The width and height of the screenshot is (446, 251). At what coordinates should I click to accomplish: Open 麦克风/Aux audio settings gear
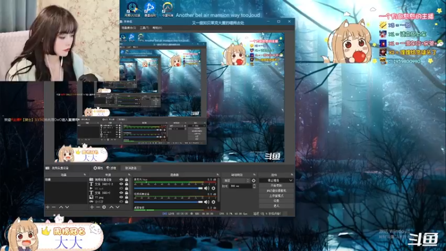tap(214, 188)
